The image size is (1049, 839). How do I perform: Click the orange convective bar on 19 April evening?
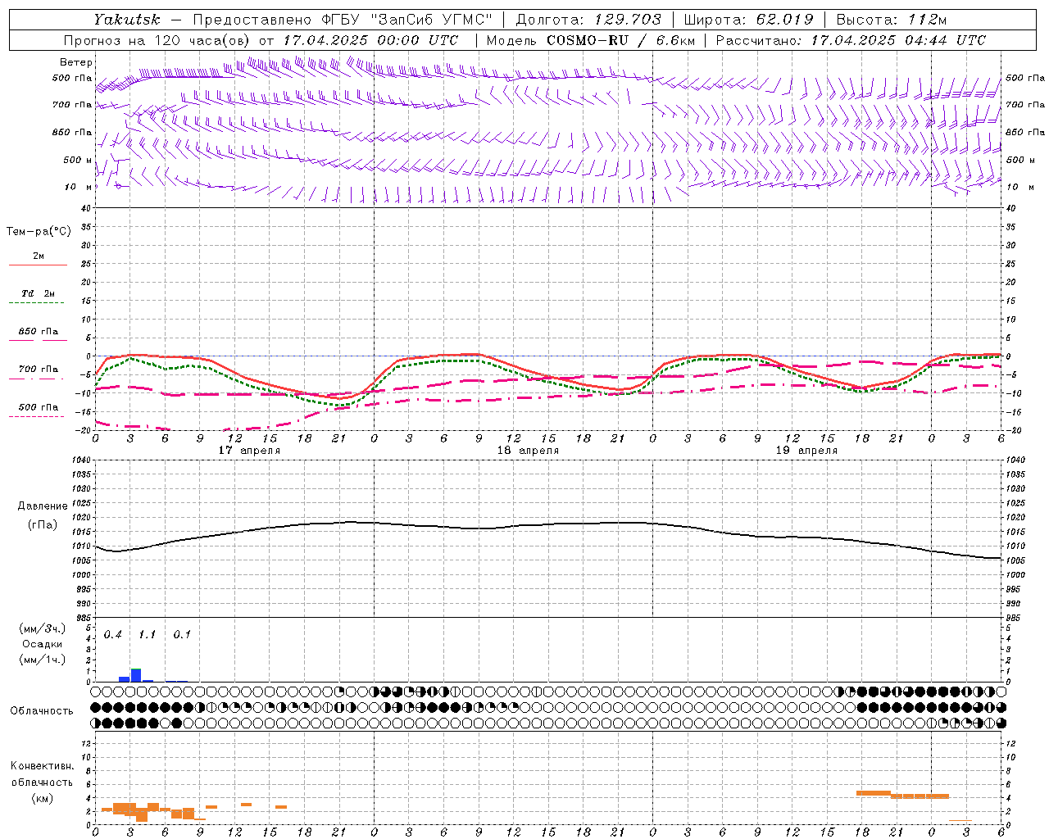874,793
